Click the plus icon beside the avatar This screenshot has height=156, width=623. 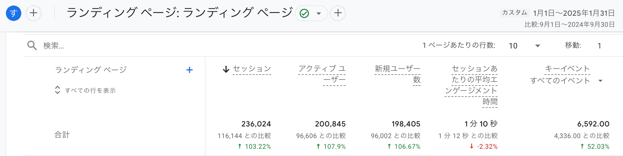click(x=33, y=13)
